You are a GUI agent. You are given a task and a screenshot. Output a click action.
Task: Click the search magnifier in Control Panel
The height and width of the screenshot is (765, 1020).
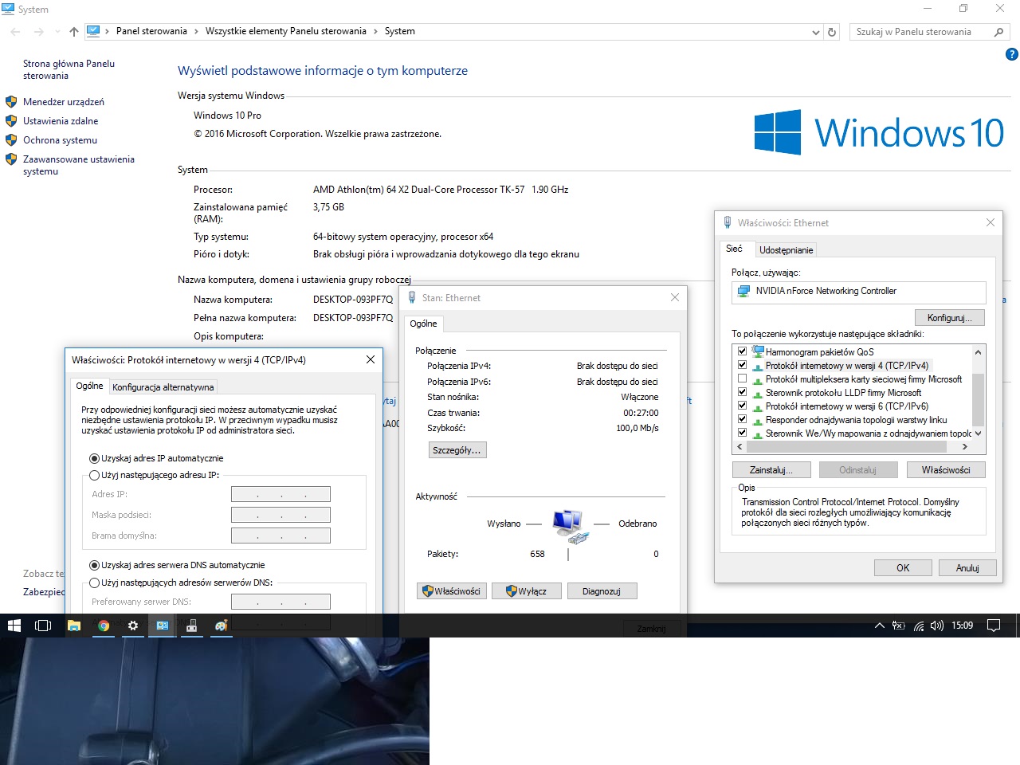coord(998,32)
